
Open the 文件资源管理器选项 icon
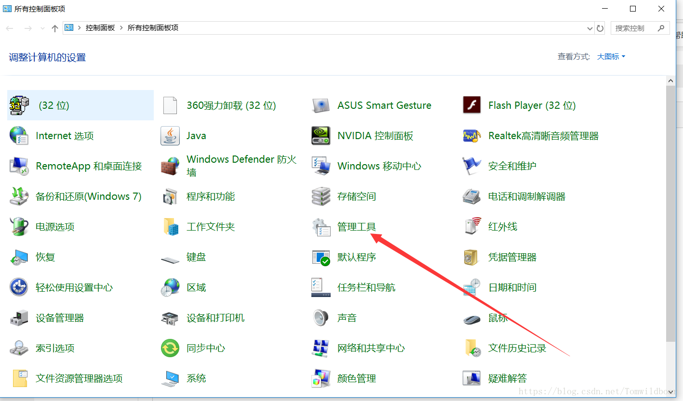pyautogui.click(x=19, y=378)
